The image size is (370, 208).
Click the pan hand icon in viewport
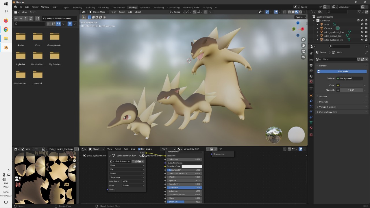[x=303, y=45]
